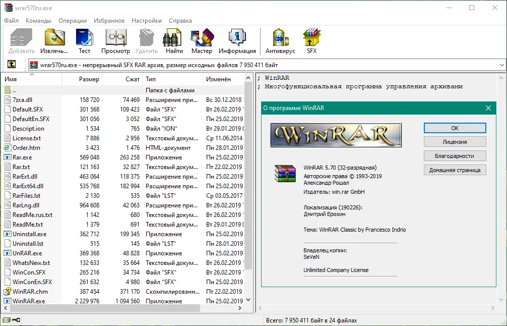
Task: Click the License.txt document icon
Action: coord(8,138)
